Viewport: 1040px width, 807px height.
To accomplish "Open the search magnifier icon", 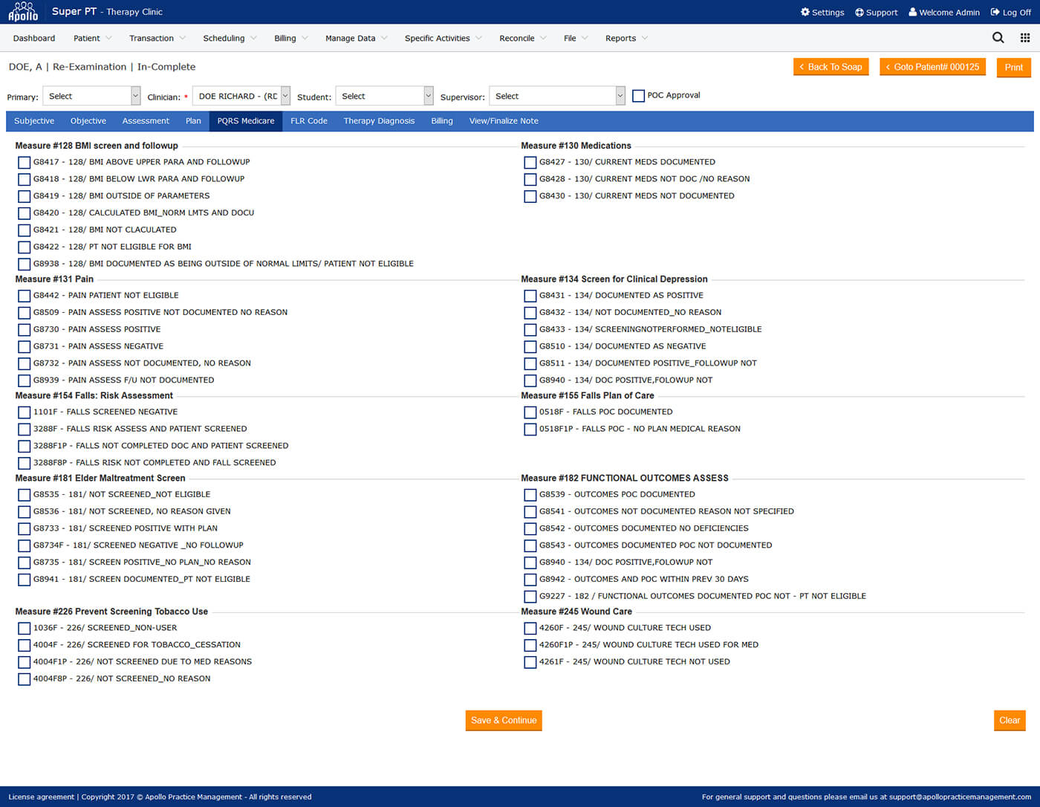I will pyautogui.click(x=998, y=37).
